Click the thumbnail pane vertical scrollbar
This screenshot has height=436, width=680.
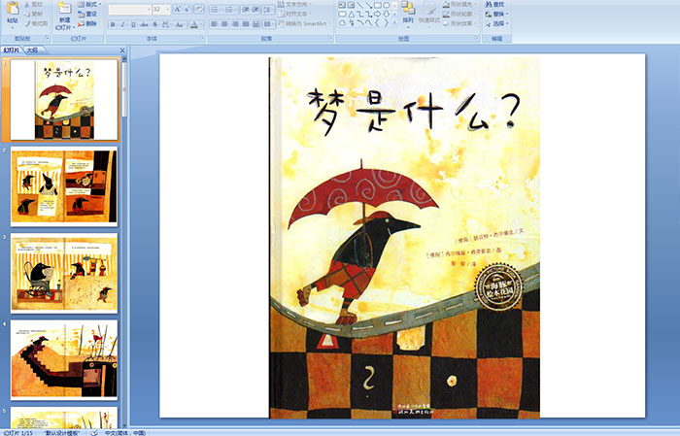124,241
